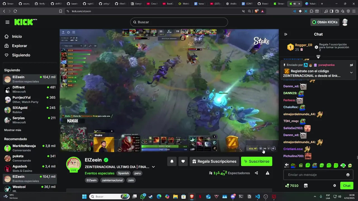Open the PurrjectYui channel
The width and height of the screenshot is (358, 201).
[x=30, y=100]
